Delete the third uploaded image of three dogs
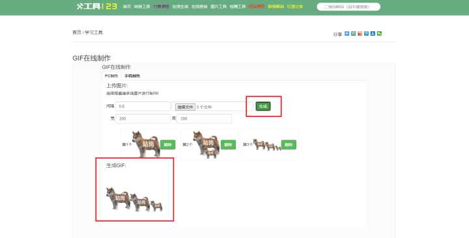 coord(289,144)
